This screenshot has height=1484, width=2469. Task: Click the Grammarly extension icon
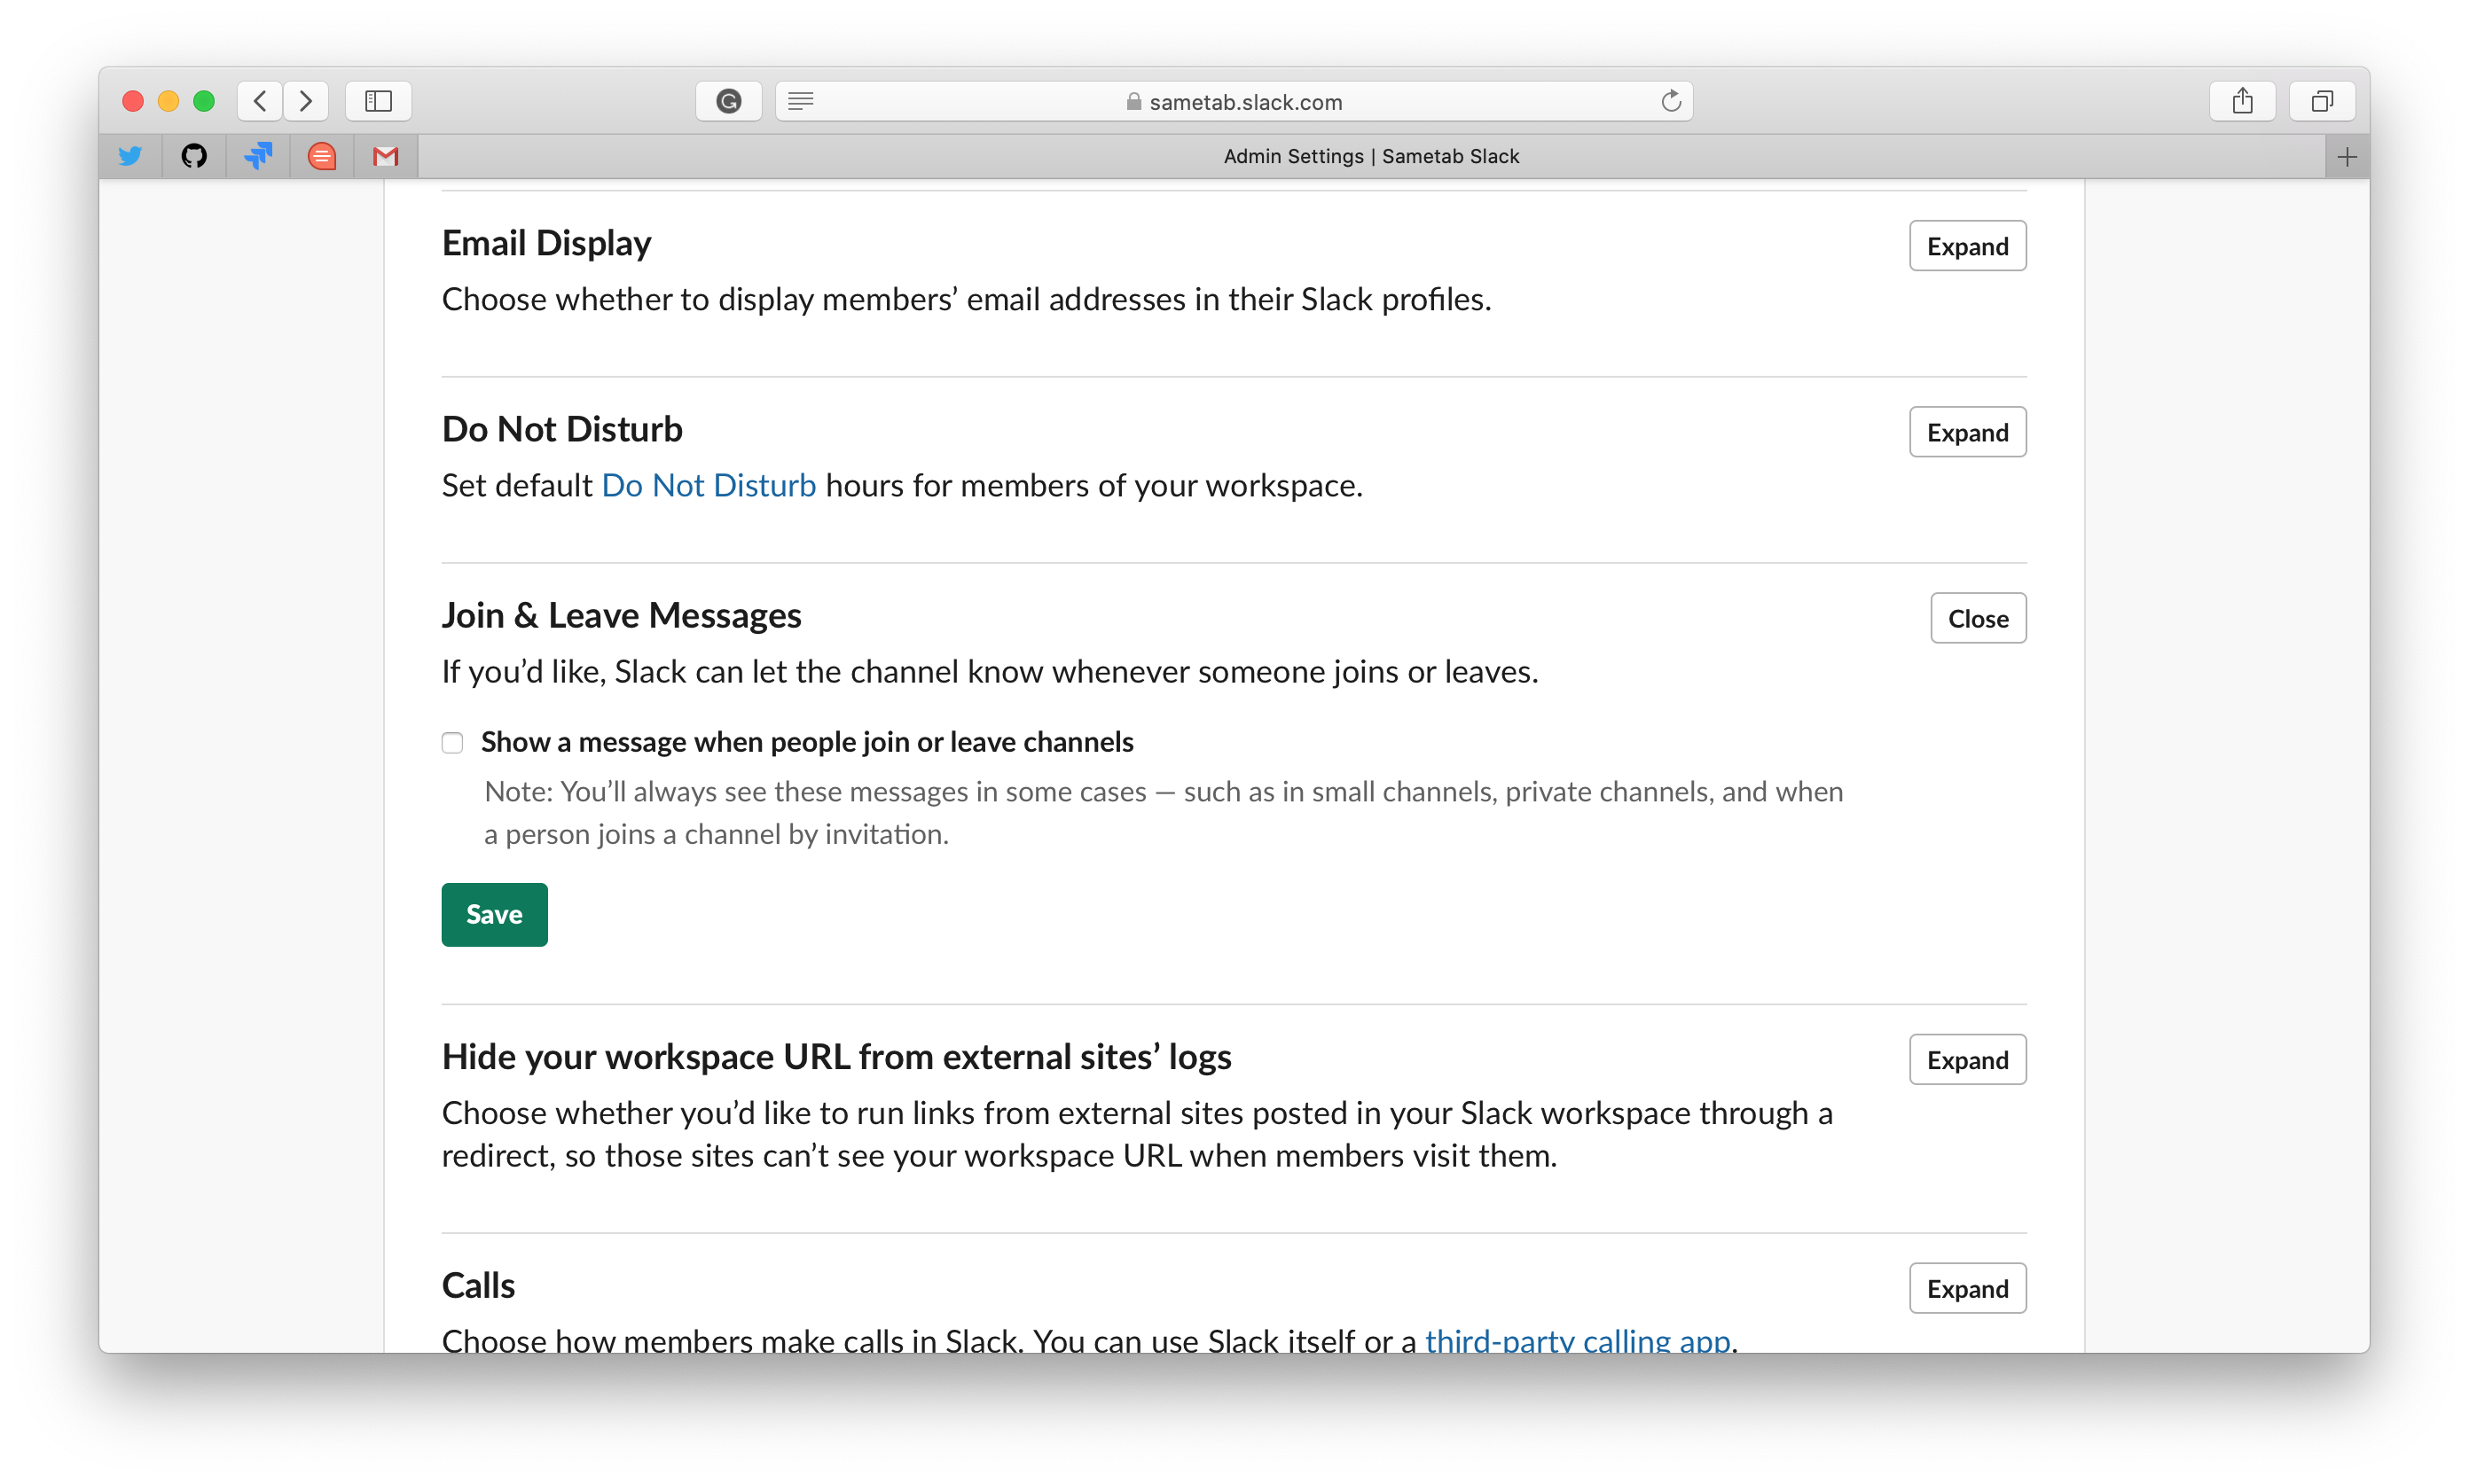[x=728, y=101]
